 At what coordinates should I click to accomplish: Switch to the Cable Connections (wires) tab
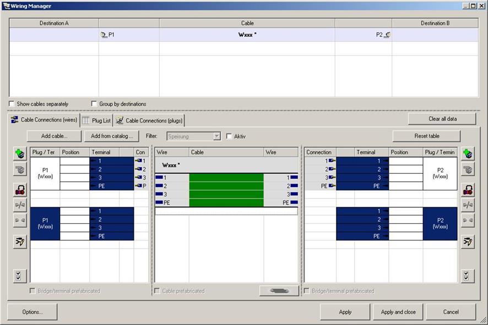tap(44, 120)
